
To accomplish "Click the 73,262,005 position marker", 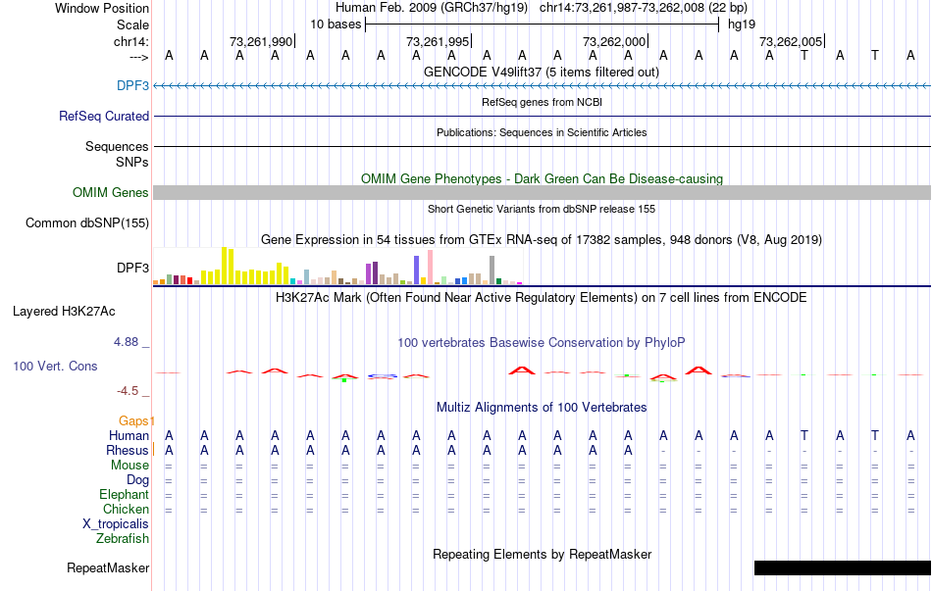I will [x=791, y=41].
